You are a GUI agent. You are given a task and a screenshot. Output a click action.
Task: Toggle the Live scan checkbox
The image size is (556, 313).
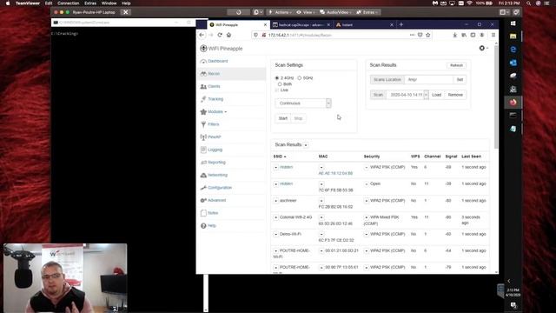(277, 90)
